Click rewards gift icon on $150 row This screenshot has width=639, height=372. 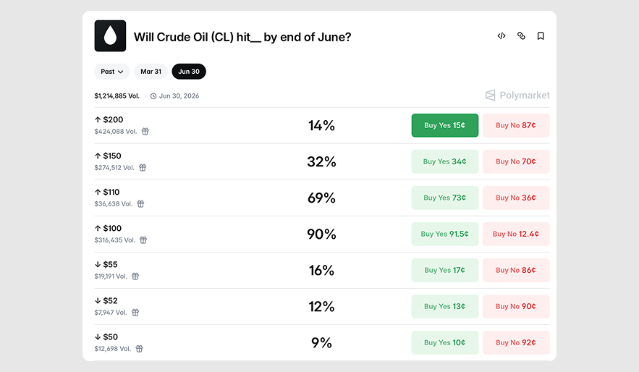point(143,168)
